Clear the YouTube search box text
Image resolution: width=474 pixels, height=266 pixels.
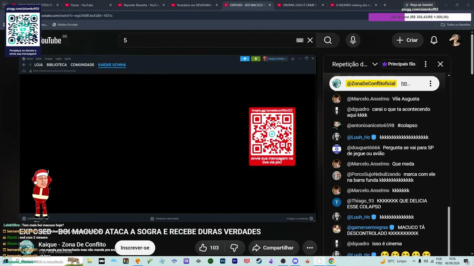click(310, 40)
